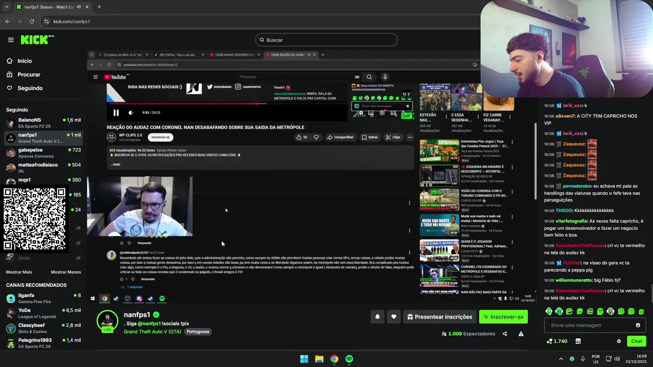653x367 pixels.
Task: Open the chat shop store icon
Action: coord(578,342)
